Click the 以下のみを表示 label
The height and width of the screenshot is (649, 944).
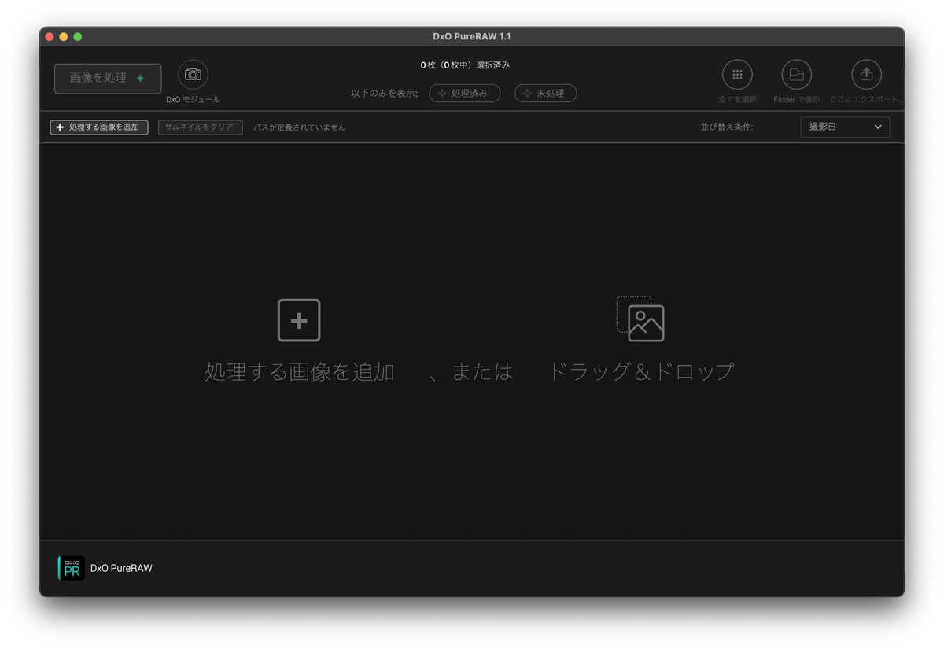click(385, 94)
